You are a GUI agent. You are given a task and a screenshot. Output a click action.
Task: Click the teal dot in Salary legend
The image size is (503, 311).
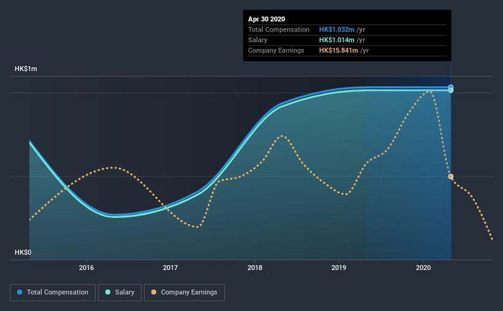click(108, 292)
